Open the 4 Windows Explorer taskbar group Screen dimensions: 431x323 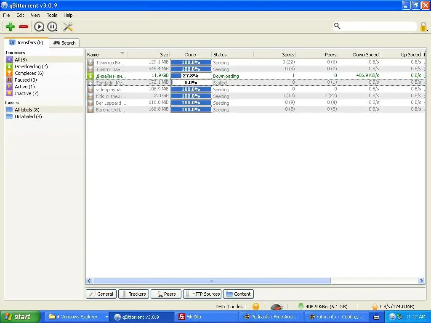point(77,317)
